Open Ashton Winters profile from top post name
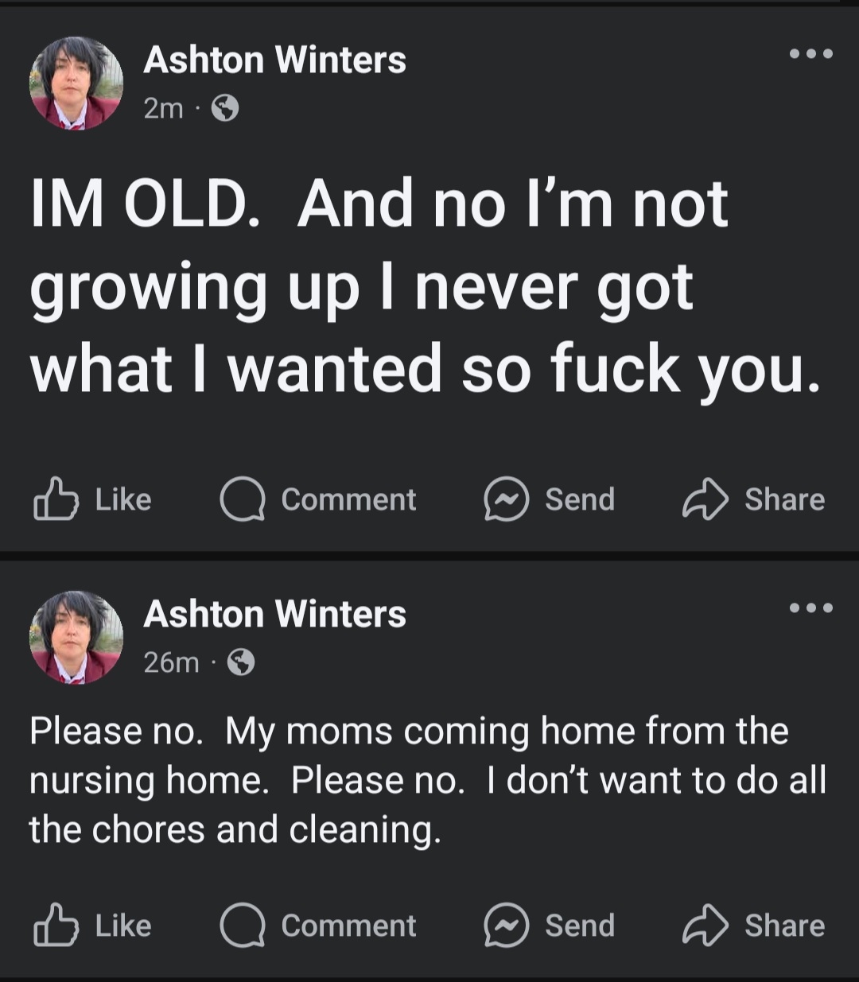 tap(274, 60)
